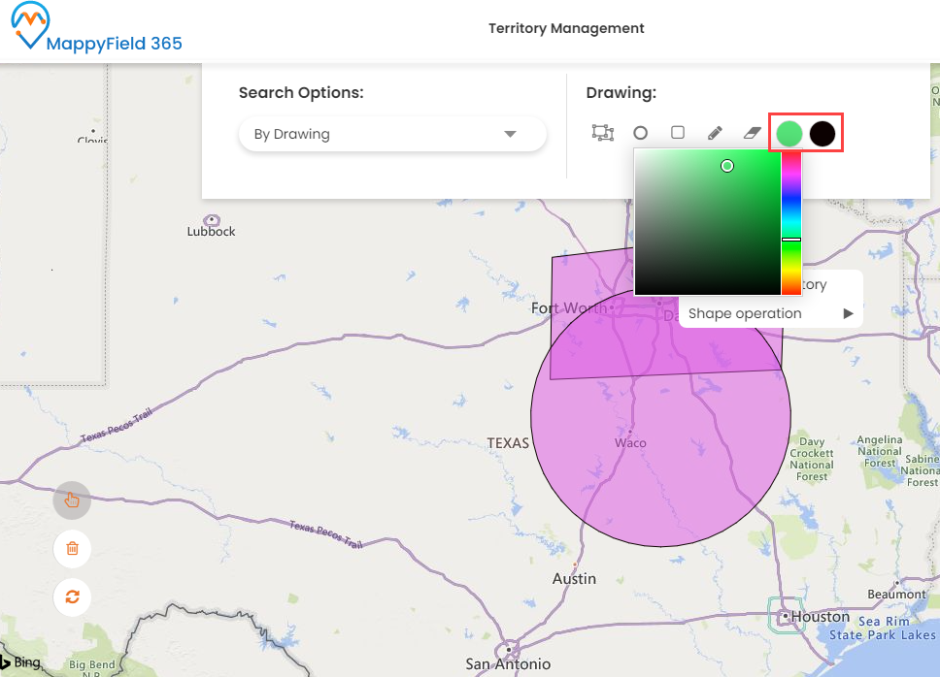
Task: Click the TEXAS state label on the map
Action: point(508,443)
